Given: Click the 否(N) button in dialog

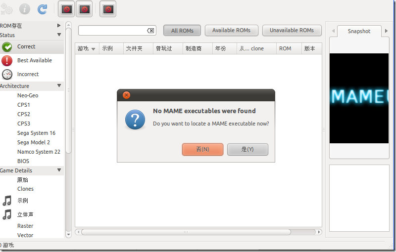Looking at the screenshot, I should [x=202, y=149].
